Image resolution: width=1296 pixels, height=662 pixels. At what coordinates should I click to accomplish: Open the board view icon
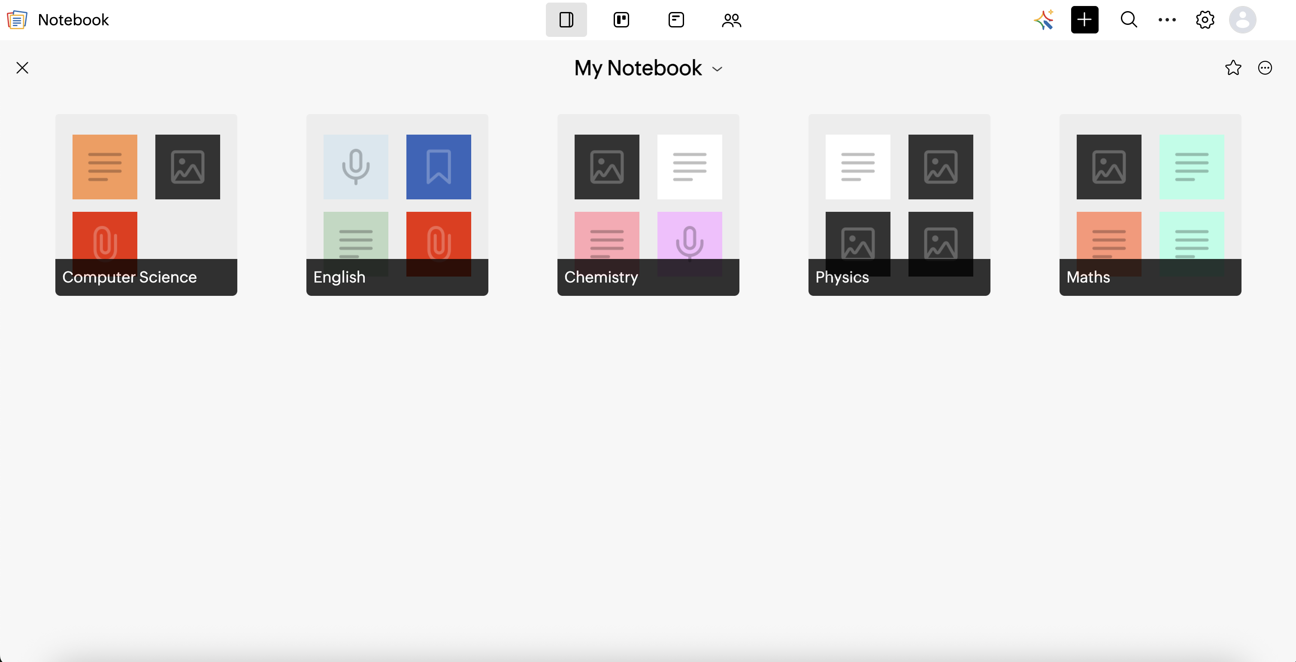coord(621,20)
